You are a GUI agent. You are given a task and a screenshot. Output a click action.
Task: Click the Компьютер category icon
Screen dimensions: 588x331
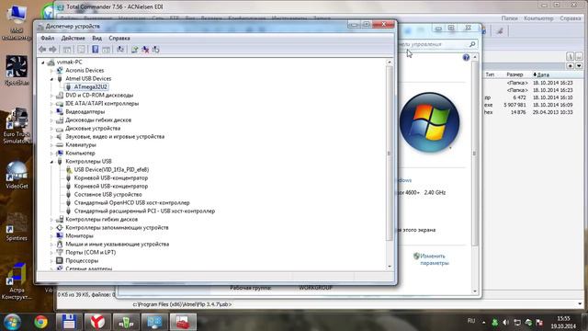point(59,154)
